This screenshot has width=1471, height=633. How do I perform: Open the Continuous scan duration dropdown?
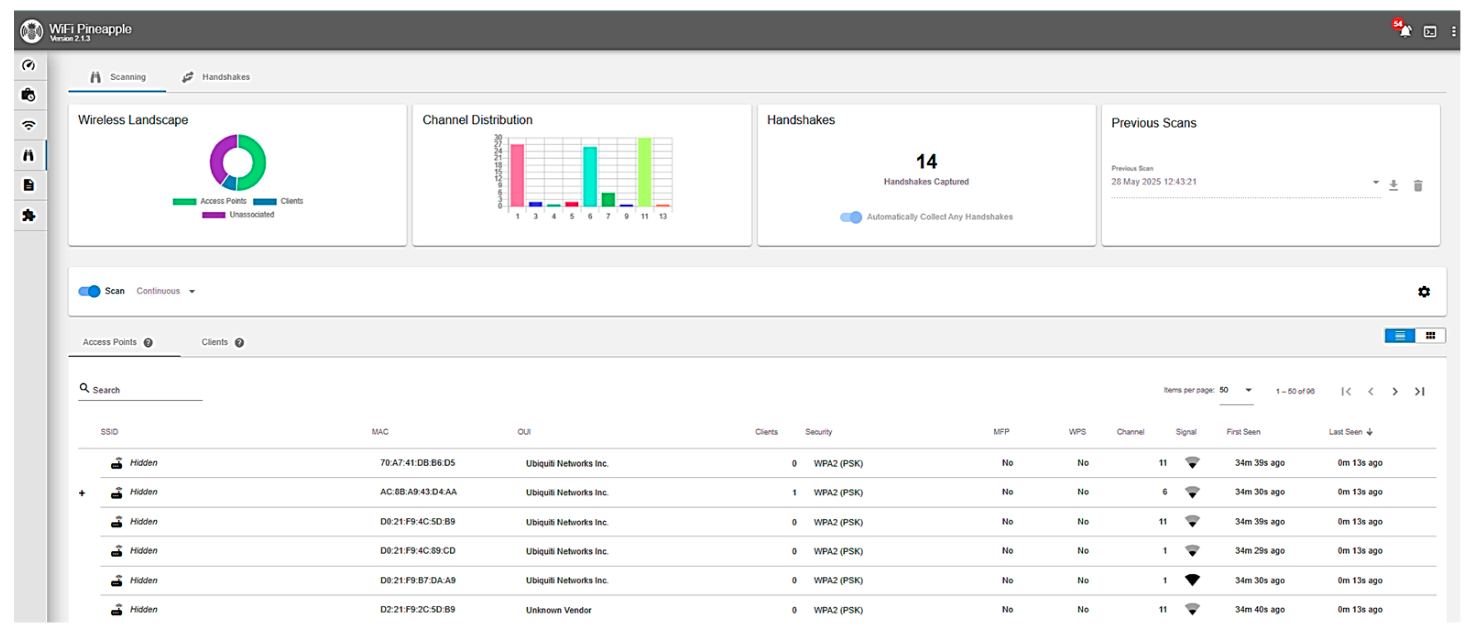pos(166,291)
